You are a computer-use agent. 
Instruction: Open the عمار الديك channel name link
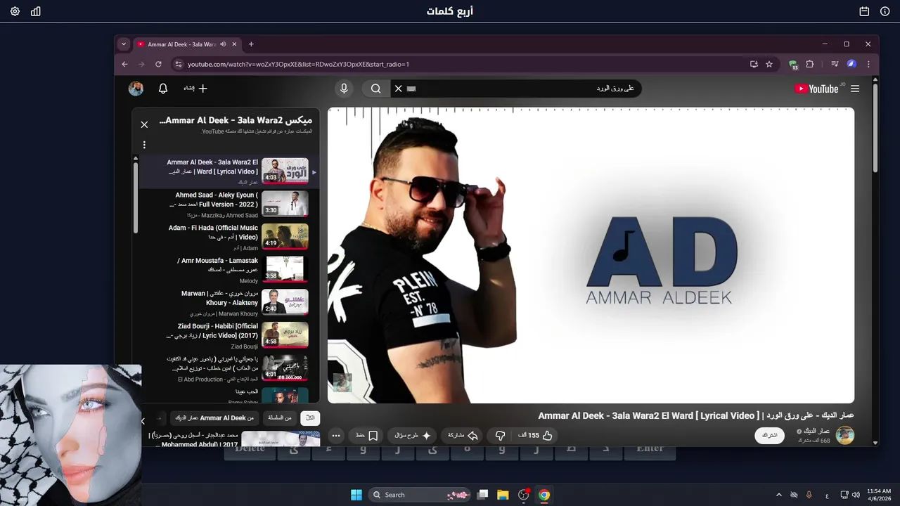(816, 431)
